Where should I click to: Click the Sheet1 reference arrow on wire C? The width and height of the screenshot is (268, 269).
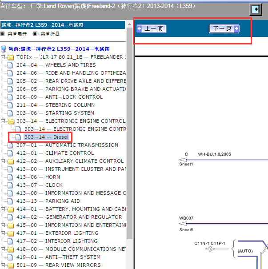[183, 160]
